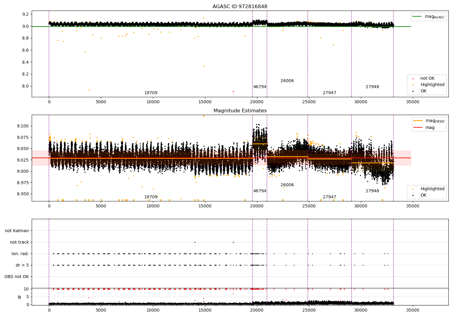Click the 8.0 tick label on top plot
The image size is (453, 317).
point(25,86)
